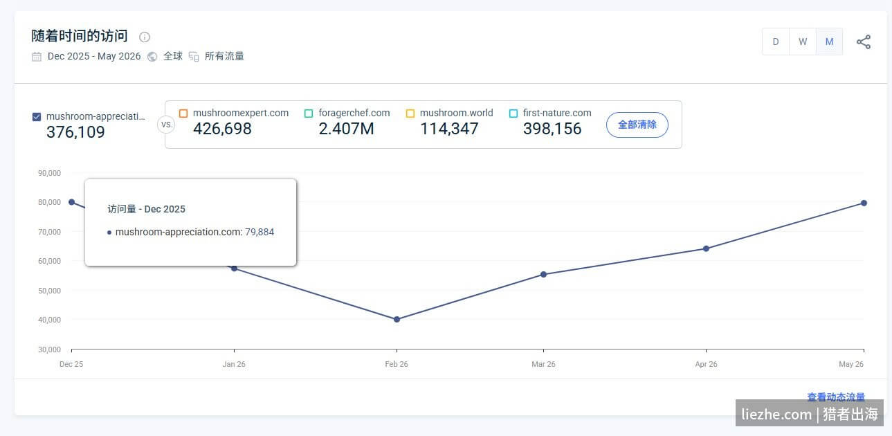The height and width of the screenshot is (436, 892).
Task: Click the May 26 data point
Action: click(x=864, y=203)
